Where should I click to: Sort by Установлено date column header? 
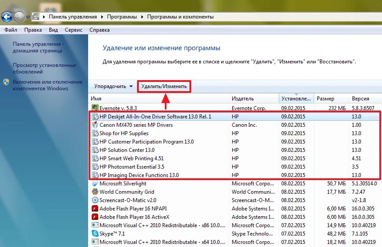(x=296, y=99)
